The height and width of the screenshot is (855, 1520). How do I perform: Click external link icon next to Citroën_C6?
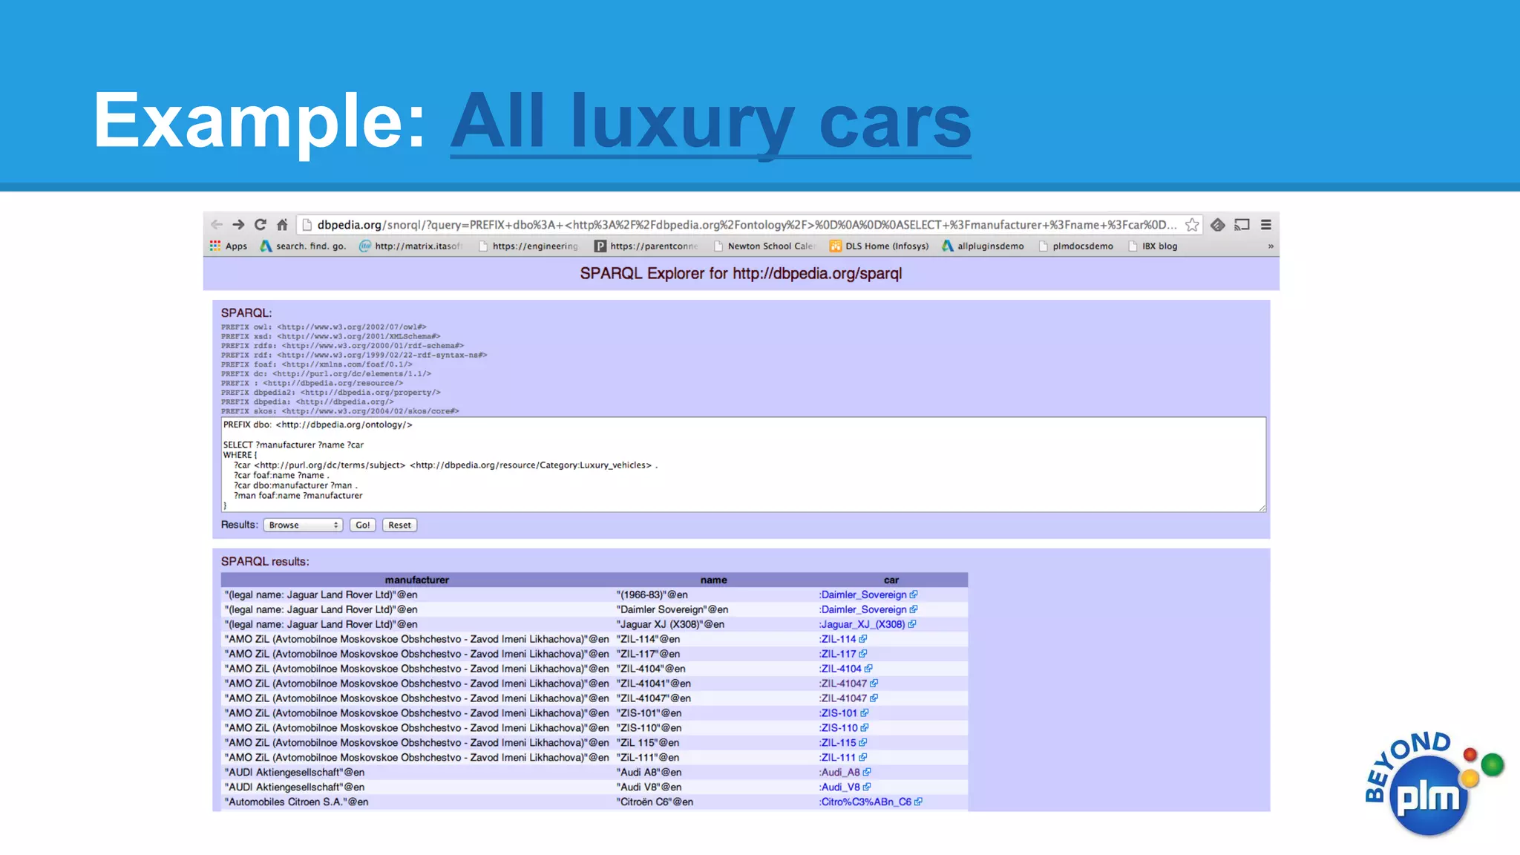click(919, 802)
